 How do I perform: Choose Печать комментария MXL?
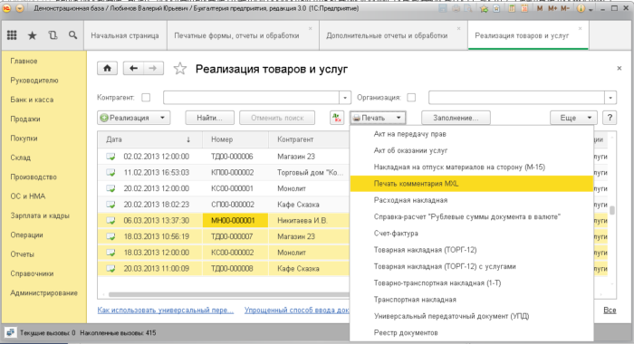[x=472, y=184]
